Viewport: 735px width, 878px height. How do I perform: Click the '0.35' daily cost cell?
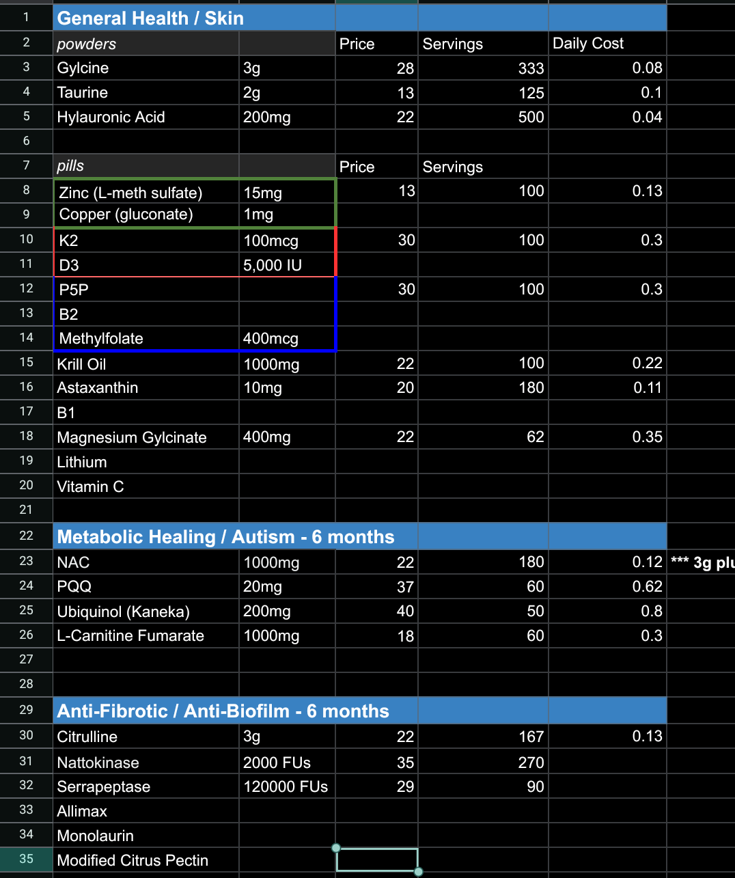[x=607, y=437]
